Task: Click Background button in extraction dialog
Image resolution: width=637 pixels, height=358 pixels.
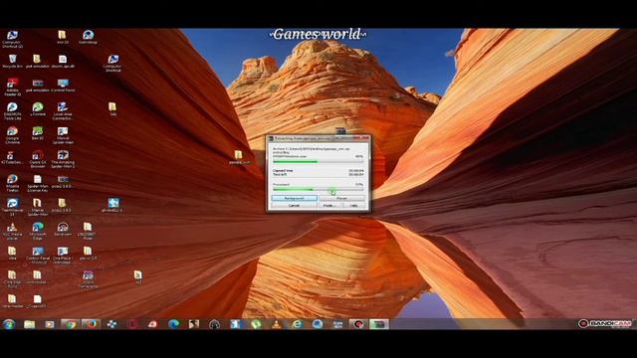Action: tap(295, 198)
